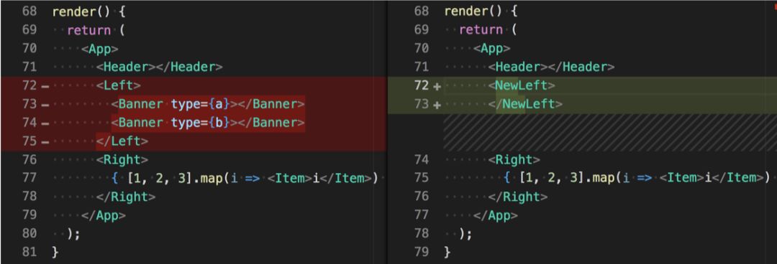This screenshot has width=777, height=264.
Task: Click line number 74 in the left pane
Action: [29, 123]
